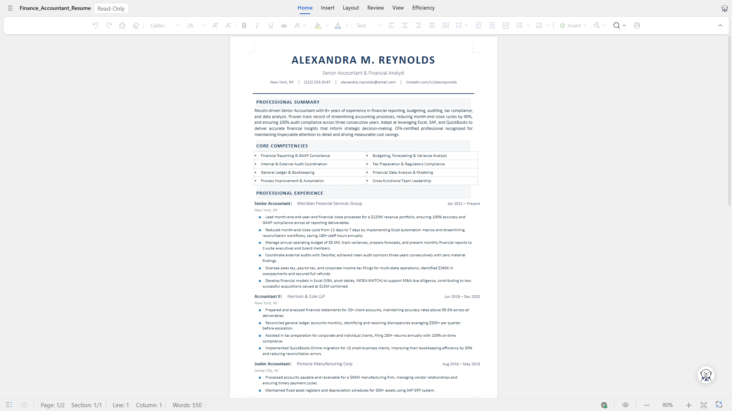Expand the bullet list style arrow
The height and width of the screenshot is (411, 732).
pos(528,26)
